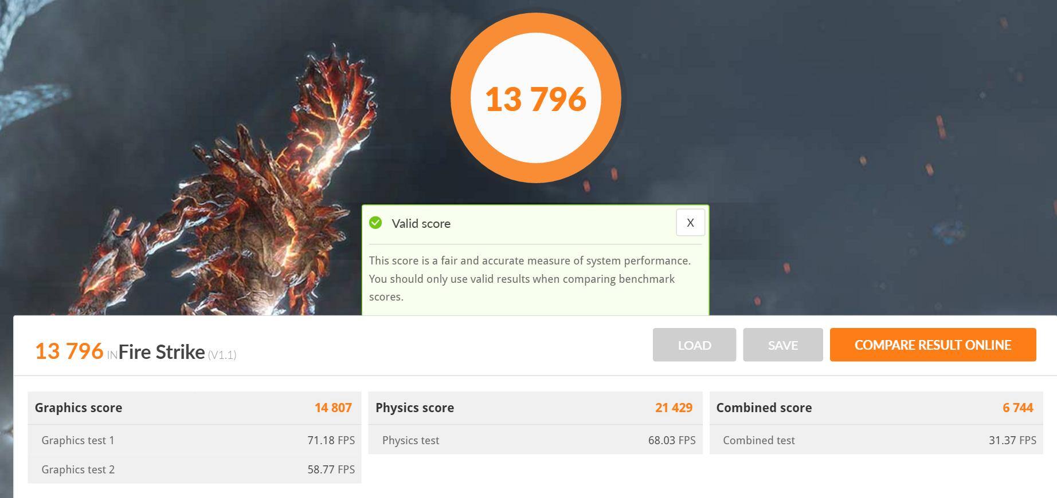The width and height of the screenshot is (1057, 498).
Task: Select the Combined score heading
Action: [764, 408]
